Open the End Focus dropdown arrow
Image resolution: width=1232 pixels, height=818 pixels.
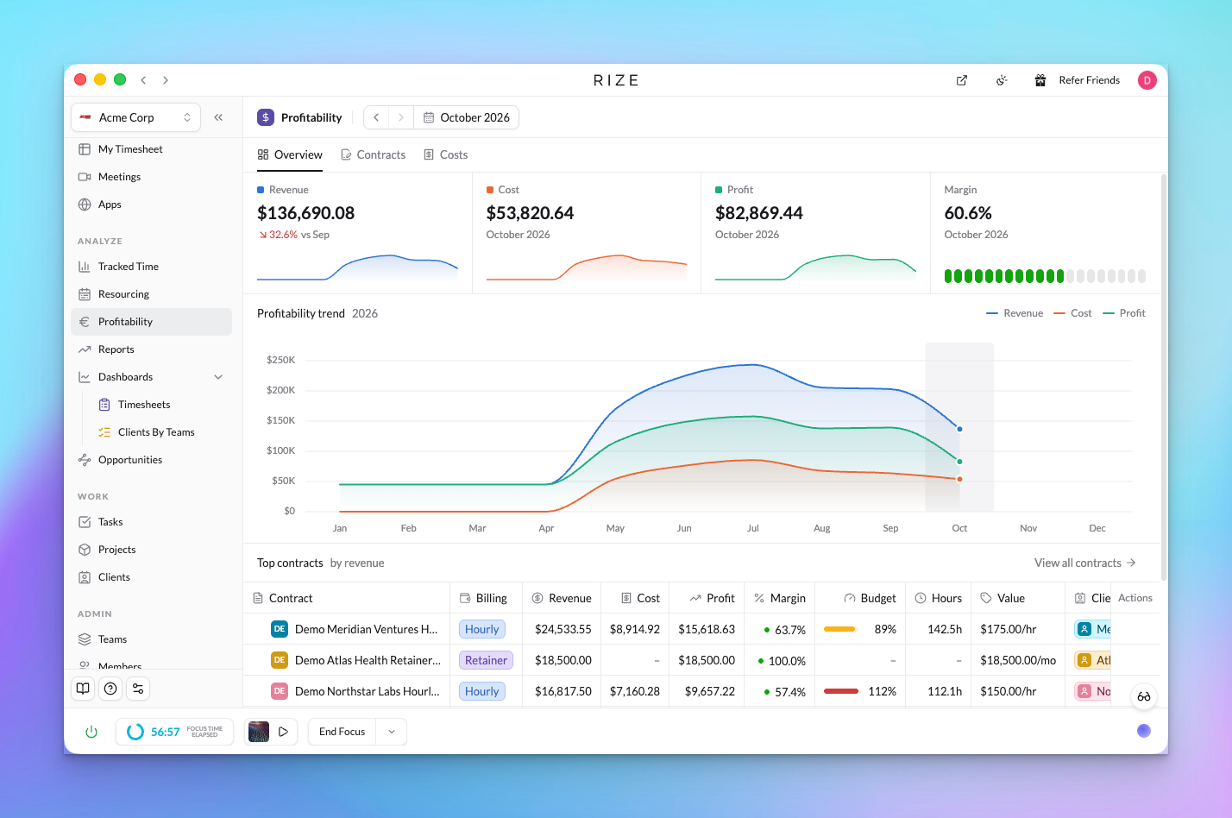tap(392, 732)
